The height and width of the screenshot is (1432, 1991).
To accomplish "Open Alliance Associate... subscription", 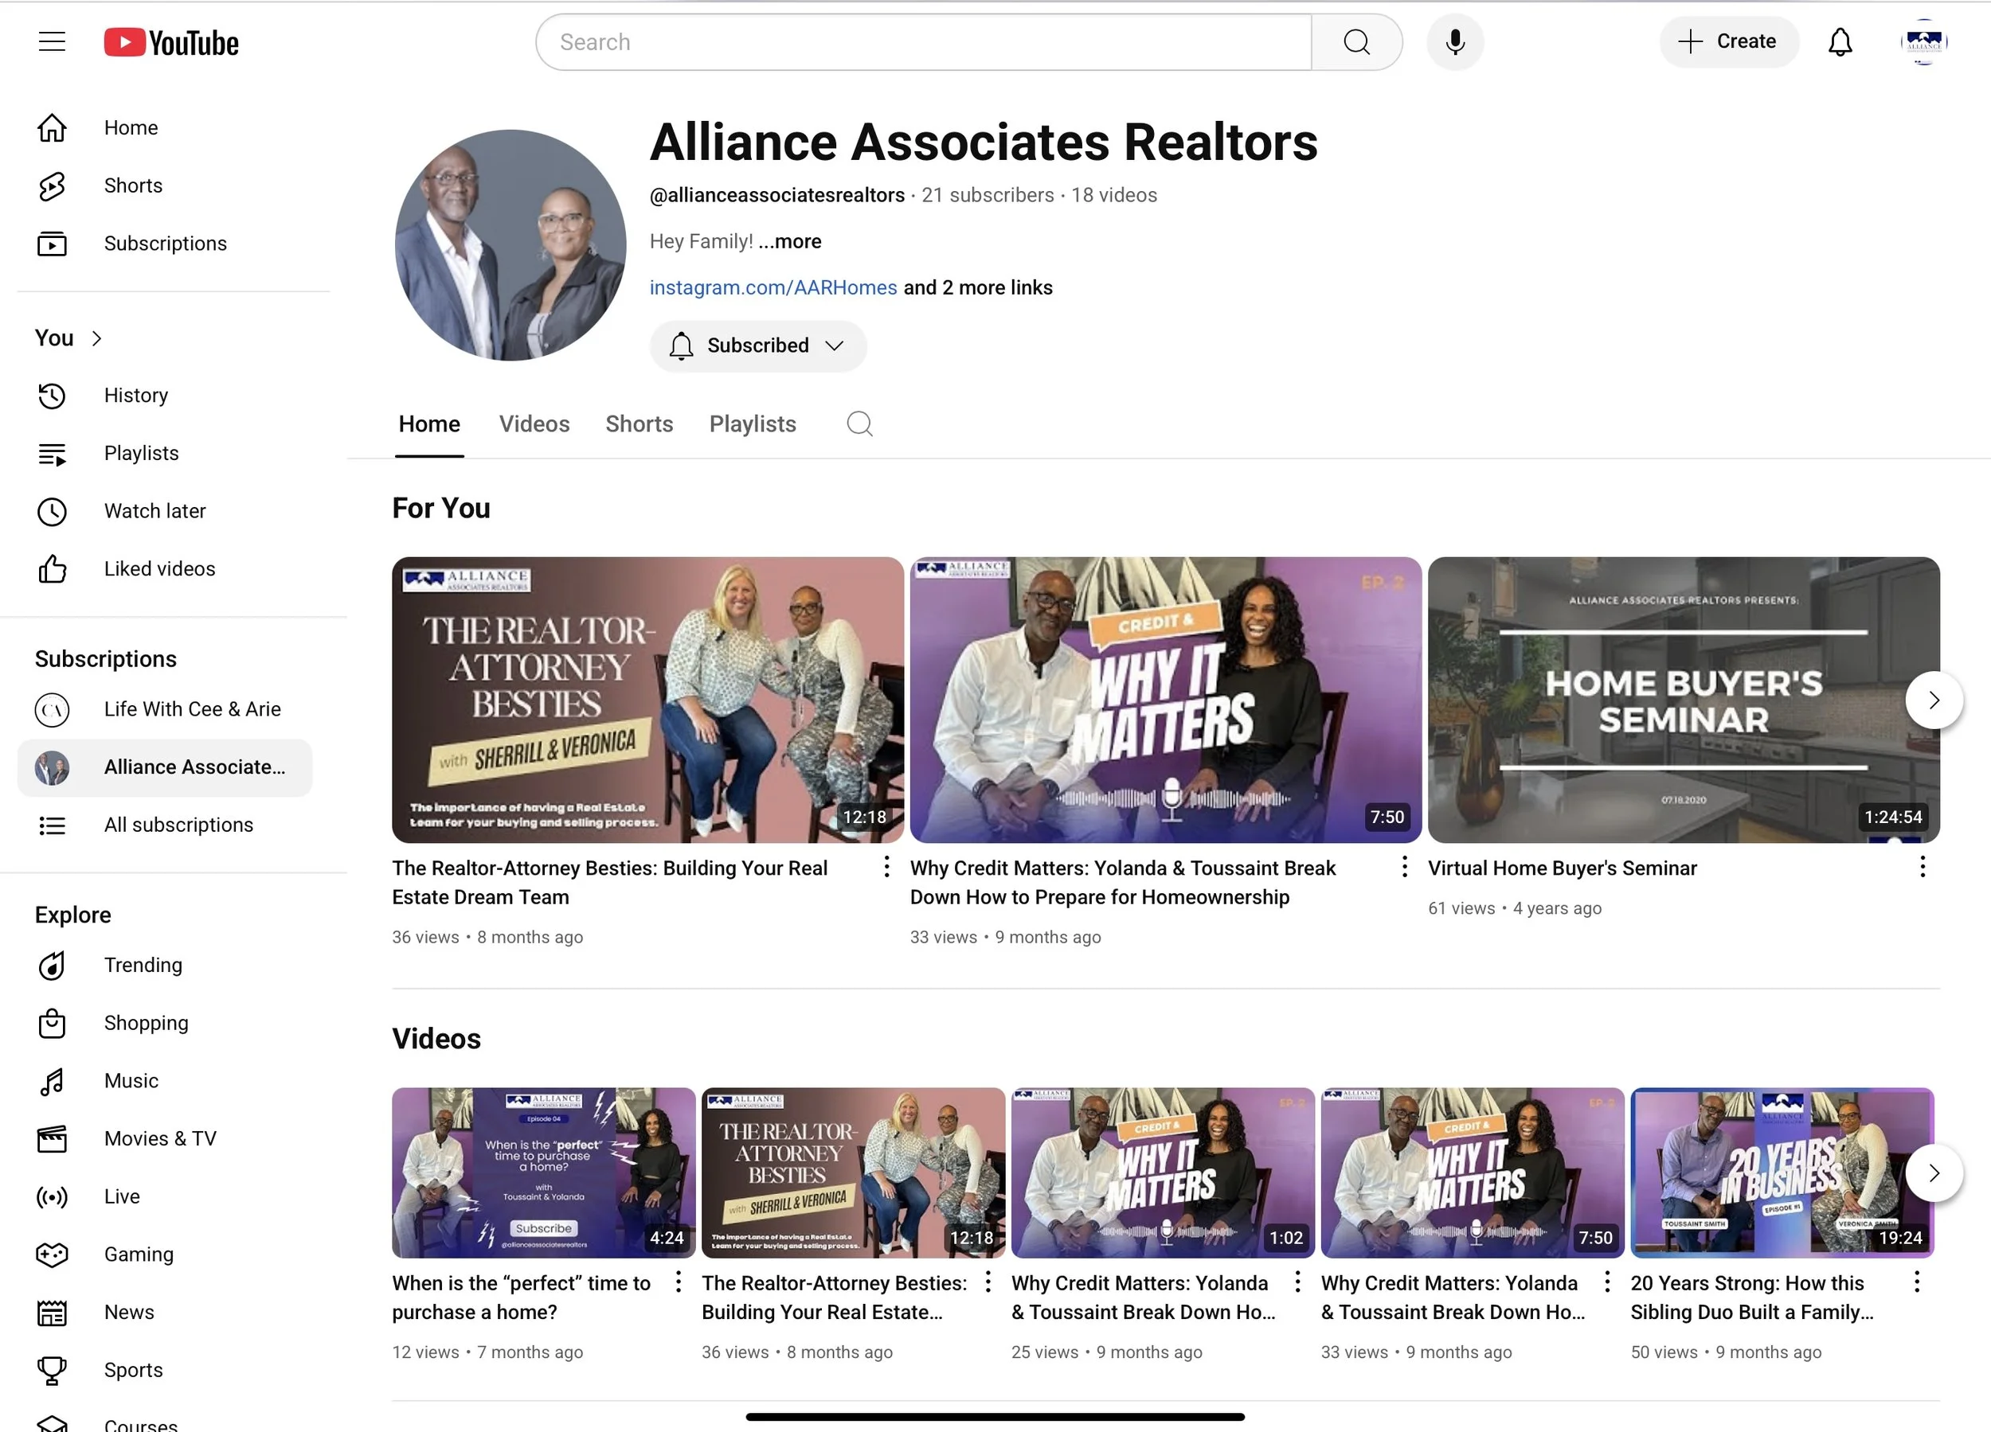I will pos(165,768).
